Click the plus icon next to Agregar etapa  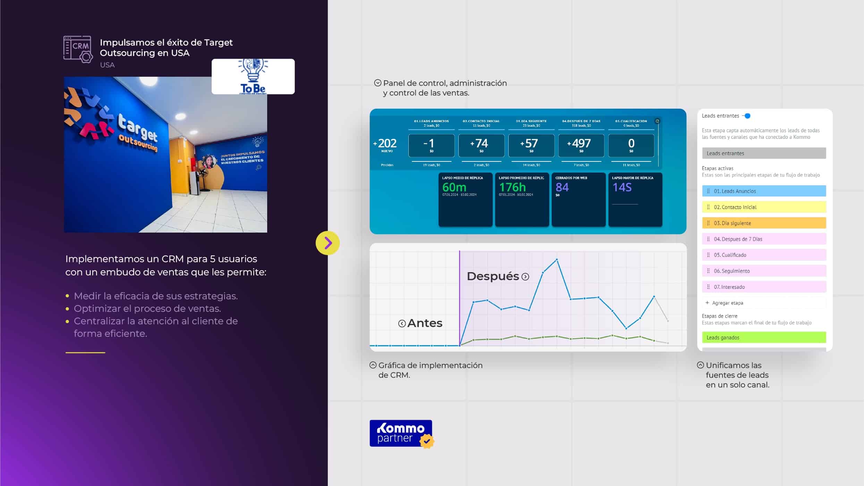point(707,303)
